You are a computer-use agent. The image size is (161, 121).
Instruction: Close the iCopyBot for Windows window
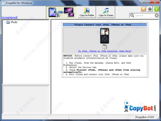click(x=155, y=2)
